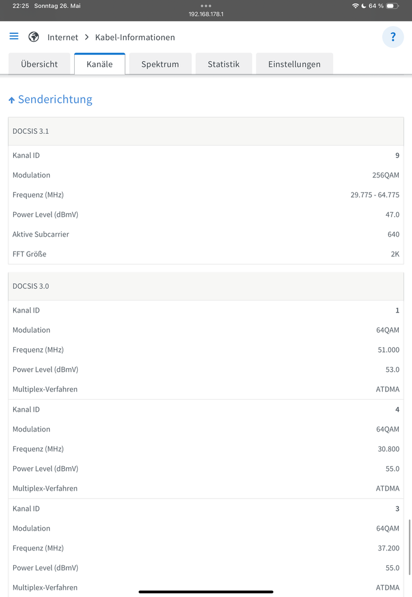Tap the Wi-Fi status icon
The image size is (412, 597).
click(x=356, y=6)
